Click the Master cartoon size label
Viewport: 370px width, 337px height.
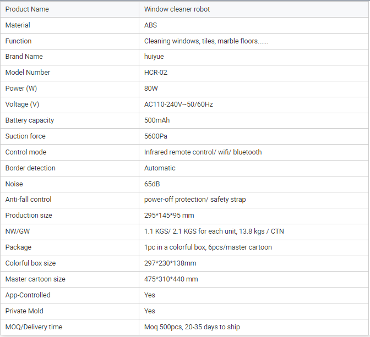[x=35, y=279]
